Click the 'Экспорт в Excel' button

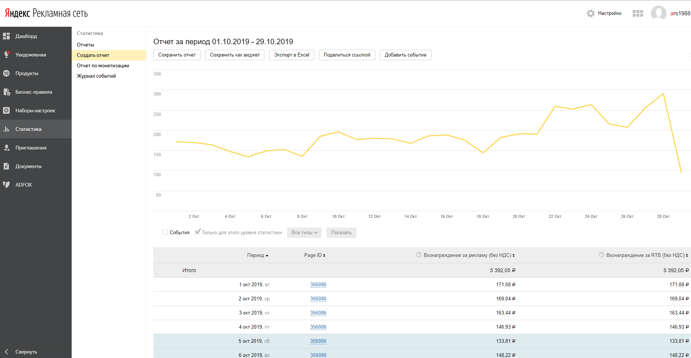(291, 55)
